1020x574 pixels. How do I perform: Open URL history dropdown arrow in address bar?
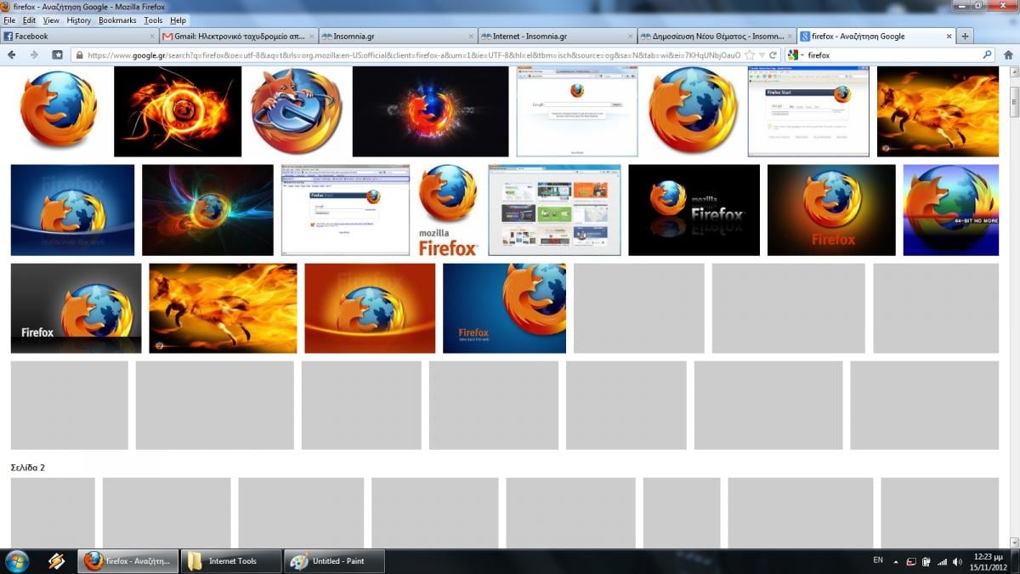tap(762, 54)
